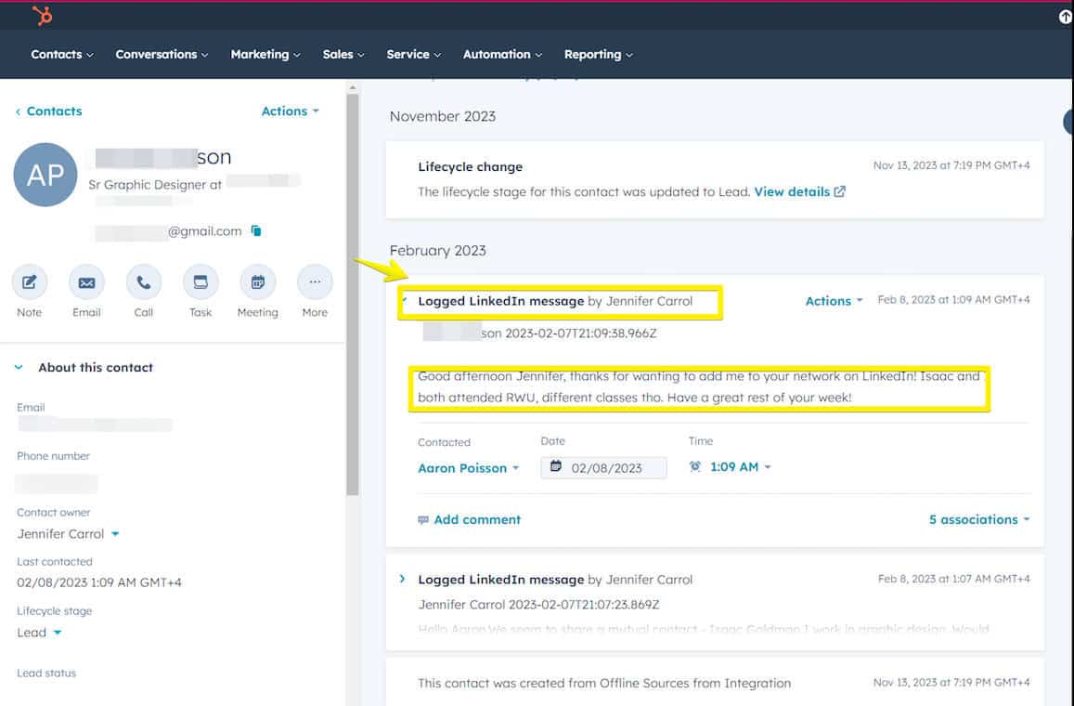Image resolution: width=1074 pixels, height=706 pixels.
Task: Click the HubSpot sprocket logo
Action: 41,15
